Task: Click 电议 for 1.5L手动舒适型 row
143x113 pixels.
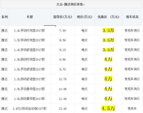Action: point(85,69)
